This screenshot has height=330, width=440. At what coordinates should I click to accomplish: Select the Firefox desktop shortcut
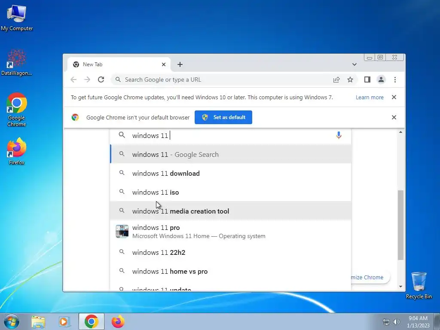pos(17,151)
